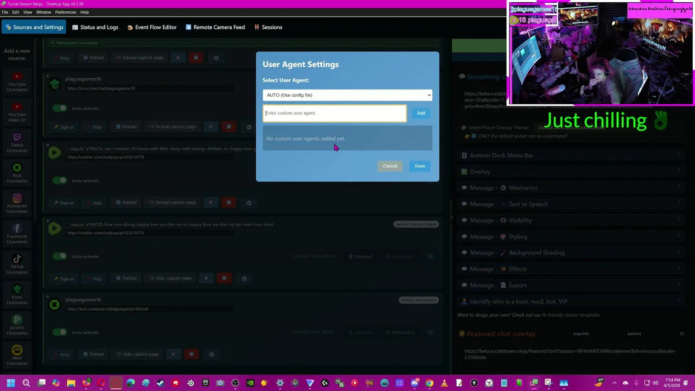Toggle Auto-activate for Kick plaguegames16 source
Viewport: 695px width, 391px height.
(x=60, y=332)
